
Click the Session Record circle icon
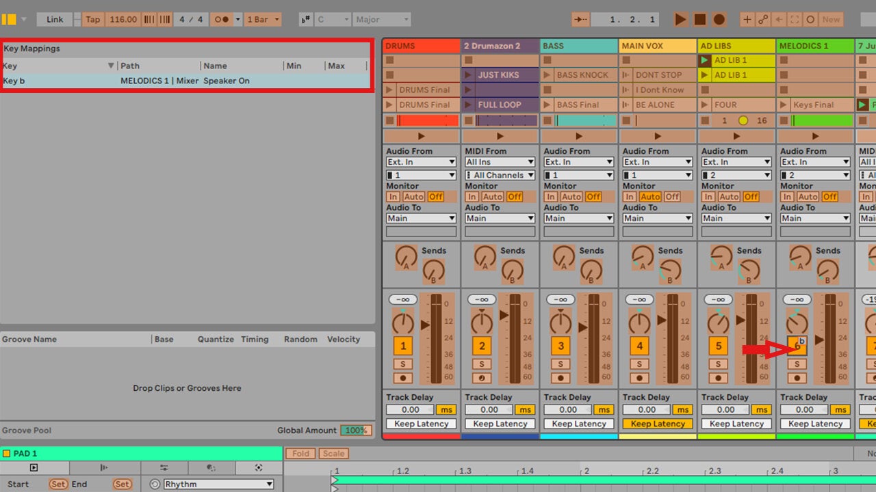point(810,19)
